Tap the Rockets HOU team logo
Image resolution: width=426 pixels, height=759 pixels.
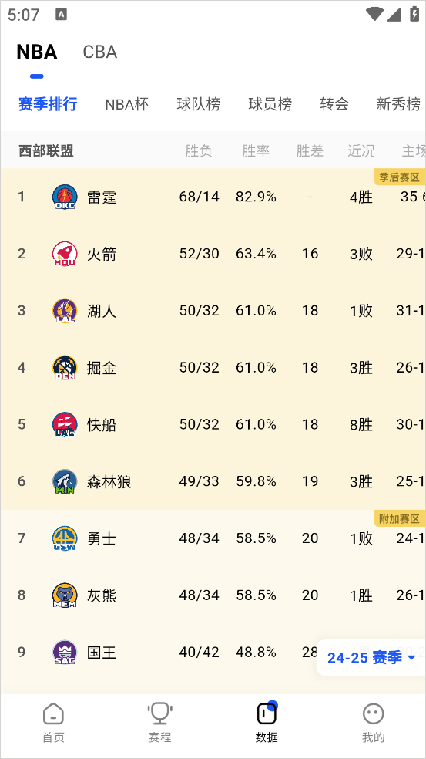coord(65,254)
